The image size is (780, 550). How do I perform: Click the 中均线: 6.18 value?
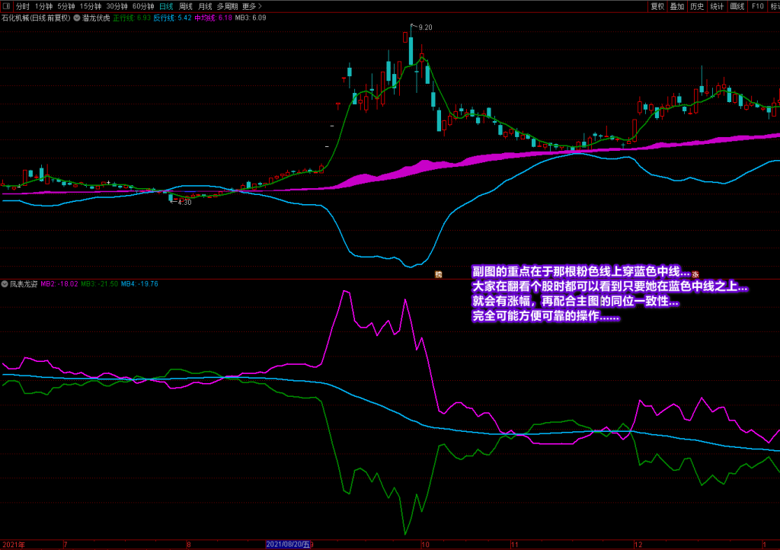(213, 18)
